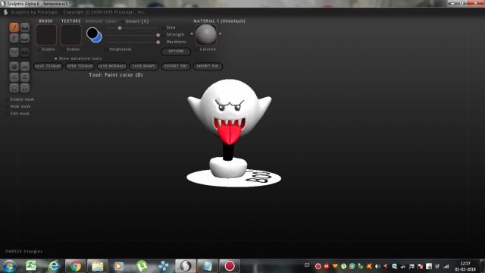Click the Sculptris logo in the header
Viewport: 485px width, 273px height.
coord(5,12)
